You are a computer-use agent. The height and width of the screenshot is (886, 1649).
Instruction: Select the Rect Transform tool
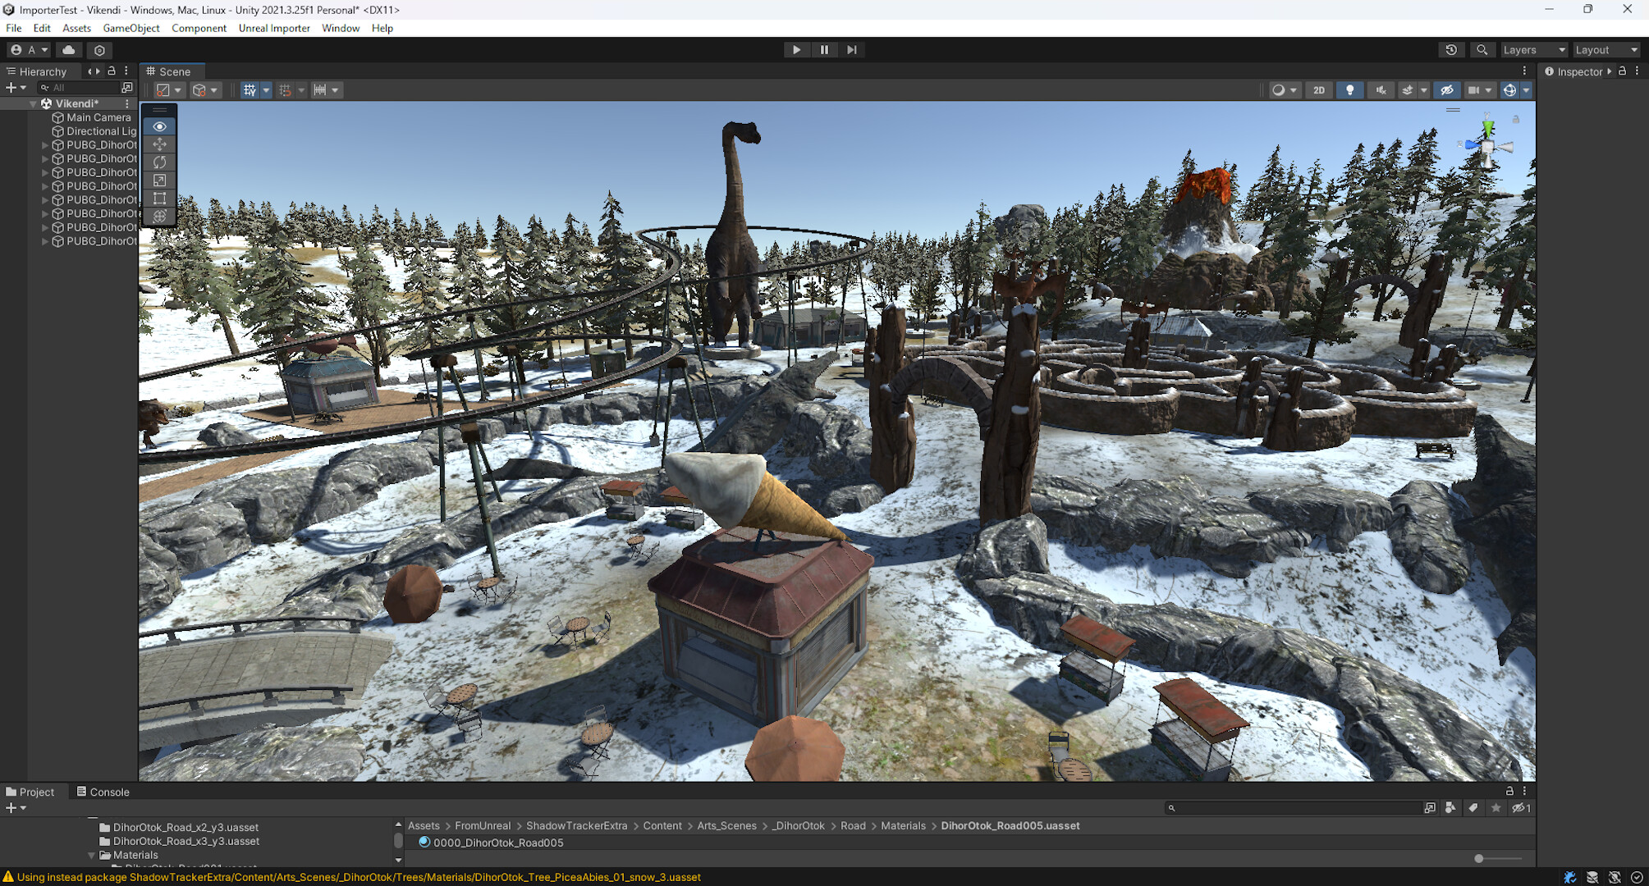pyautogui.click(x=159, y=198)
